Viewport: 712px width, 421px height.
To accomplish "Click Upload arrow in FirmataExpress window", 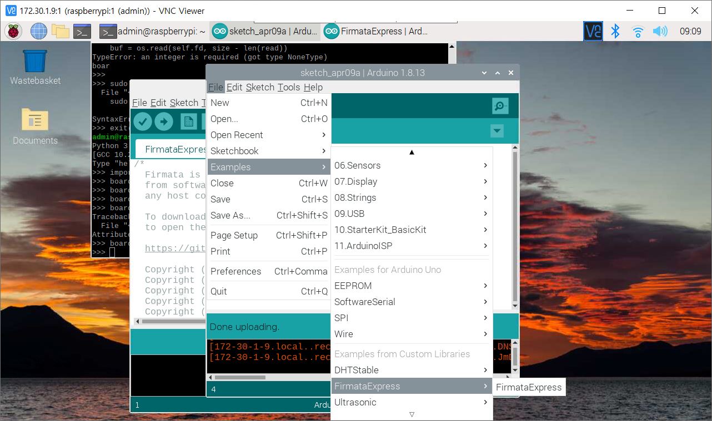I will pyautogui.click(x=164, y=121).
